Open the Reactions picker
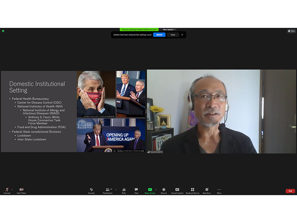Viewport: 297px width, 223px height. click(x=207, y=190)
